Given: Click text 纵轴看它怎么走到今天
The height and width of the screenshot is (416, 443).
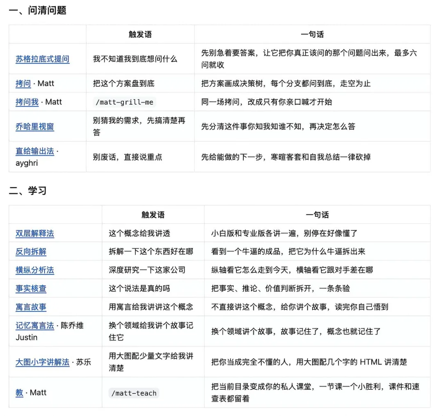Looking at the screenshot, I should 250,270.
